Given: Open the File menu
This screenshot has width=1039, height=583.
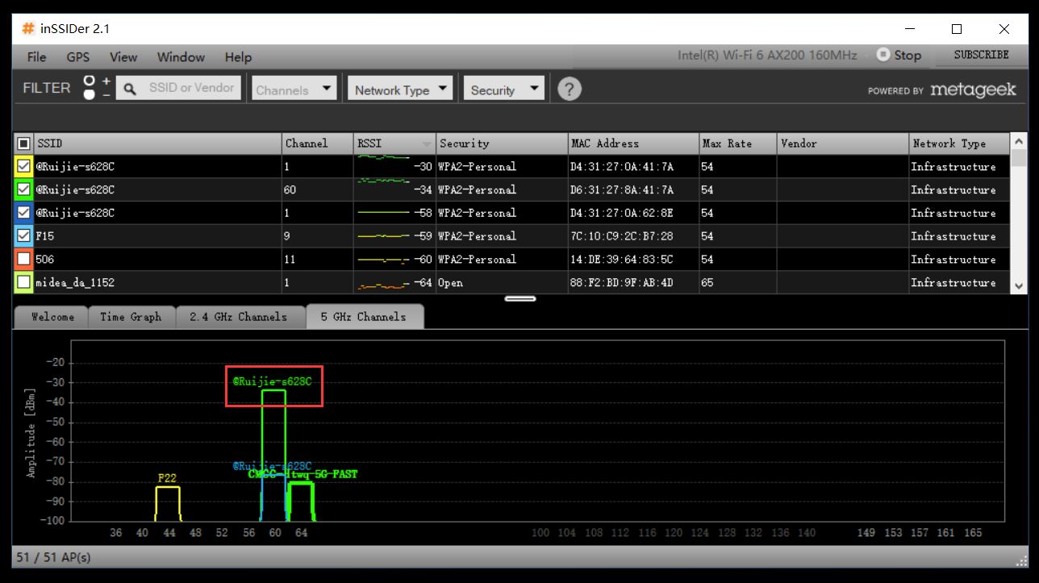Looking at the screenshot, I should [36, 57].
